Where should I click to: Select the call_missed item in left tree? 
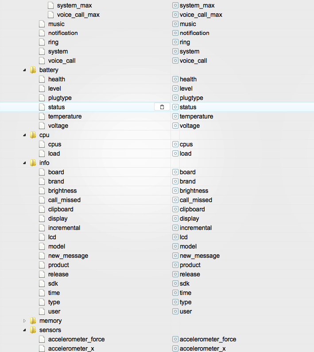64,200
